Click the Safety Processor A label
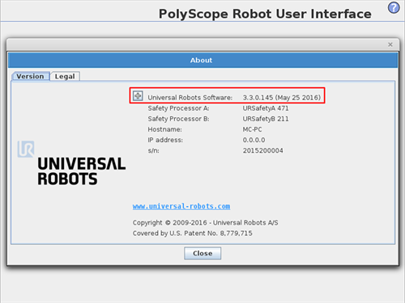Viewport: 405px width, 303px height. (178, 108)
